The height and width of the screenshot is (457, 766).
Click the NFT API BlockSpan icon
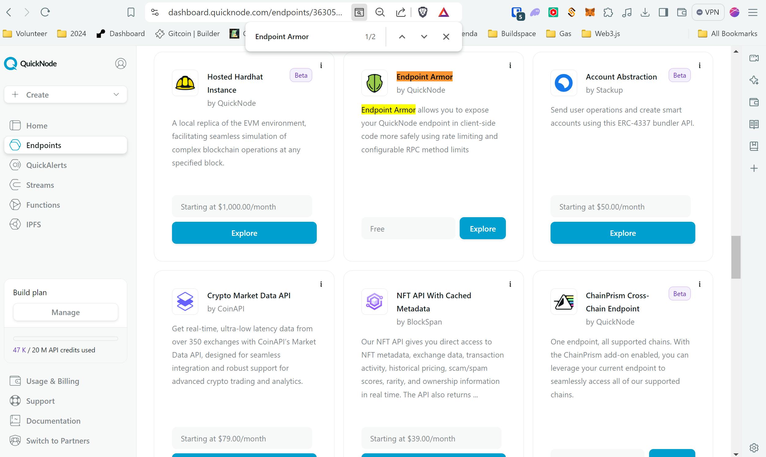(375, 302)
